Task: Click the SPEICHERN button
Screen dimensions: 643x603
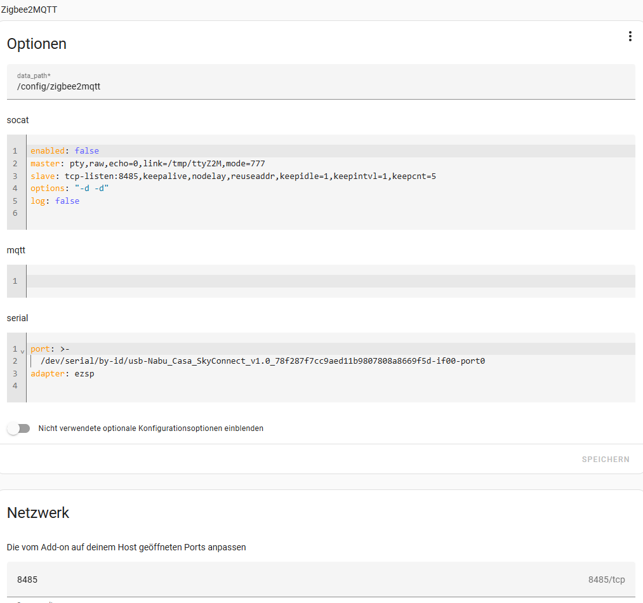Action: click(x=605, y=459)
